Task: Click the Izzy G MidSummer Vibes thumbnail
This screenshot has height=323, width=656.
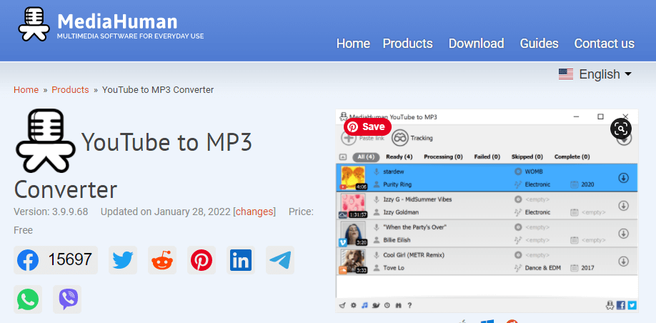Action: (x=353, y=205)
